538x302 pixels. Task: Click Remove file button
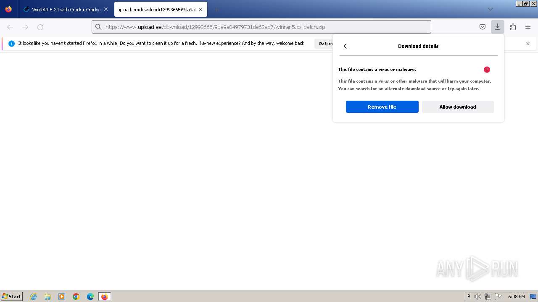click(382, 107)
